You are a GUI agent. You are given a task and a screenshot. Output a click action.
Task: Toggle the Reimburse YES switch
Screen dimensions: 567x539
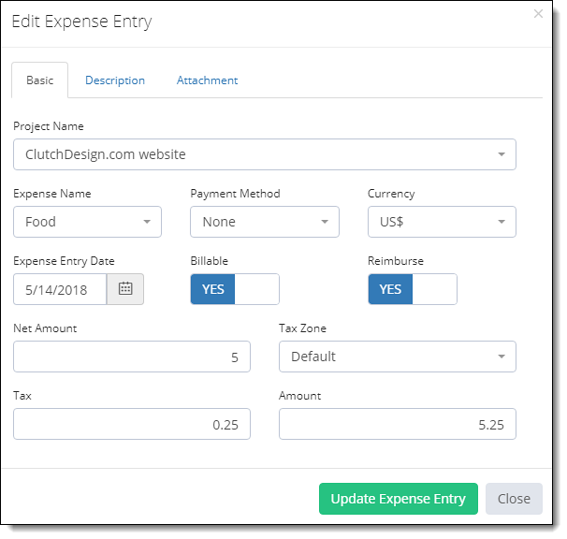pos(413,289)
